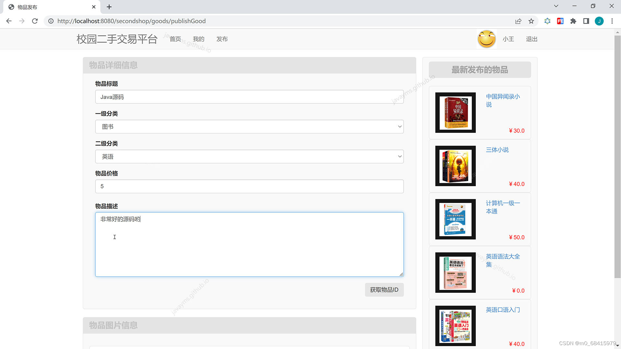Go to 首页 in the navigation bar
The width and height of the screenshot is (621, 349).
coord(175,39)
